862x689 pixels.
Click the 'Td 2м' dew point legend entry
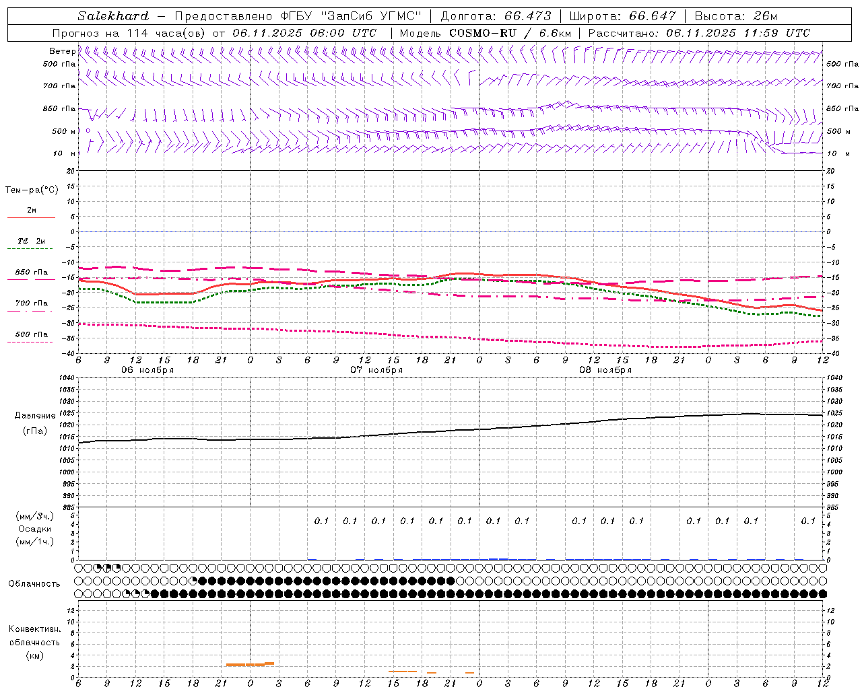click(31, 241)
